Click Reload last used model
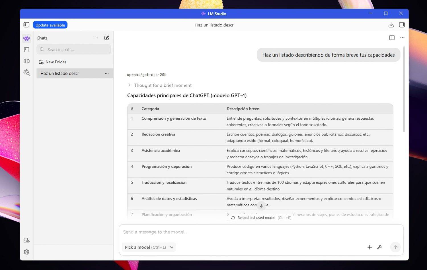 pyautogui.click(x=261, y=218)
